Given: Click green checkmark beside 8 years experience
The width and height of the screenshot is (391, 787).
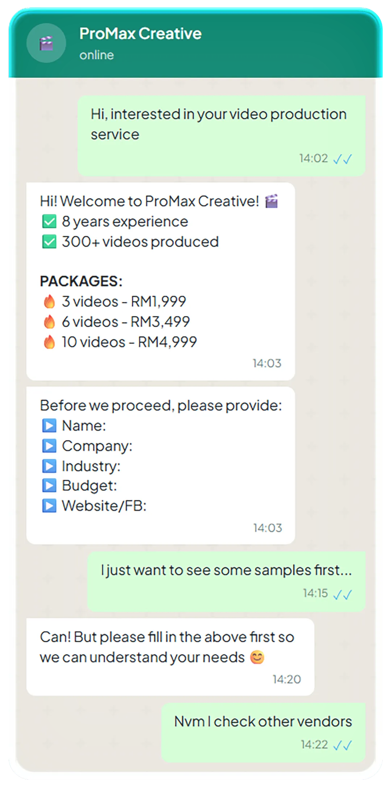Looking at the screenshot, I should coord(49,221).
